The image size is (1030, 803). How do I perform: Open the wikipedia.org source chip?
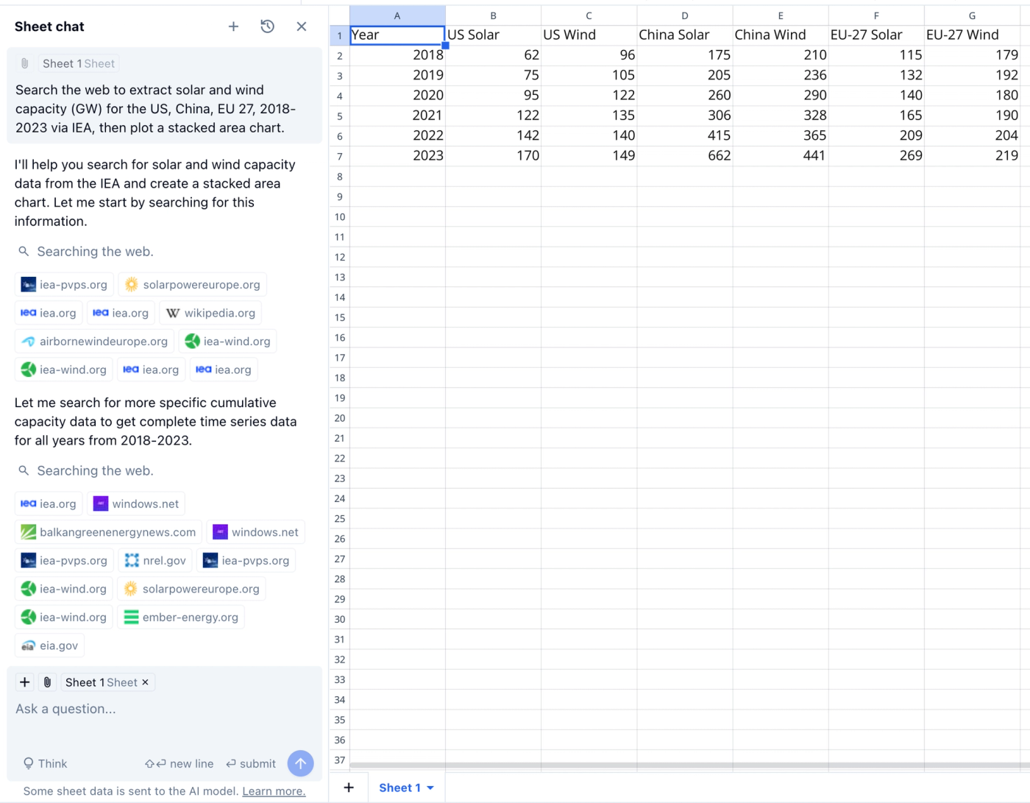(210, 312)
